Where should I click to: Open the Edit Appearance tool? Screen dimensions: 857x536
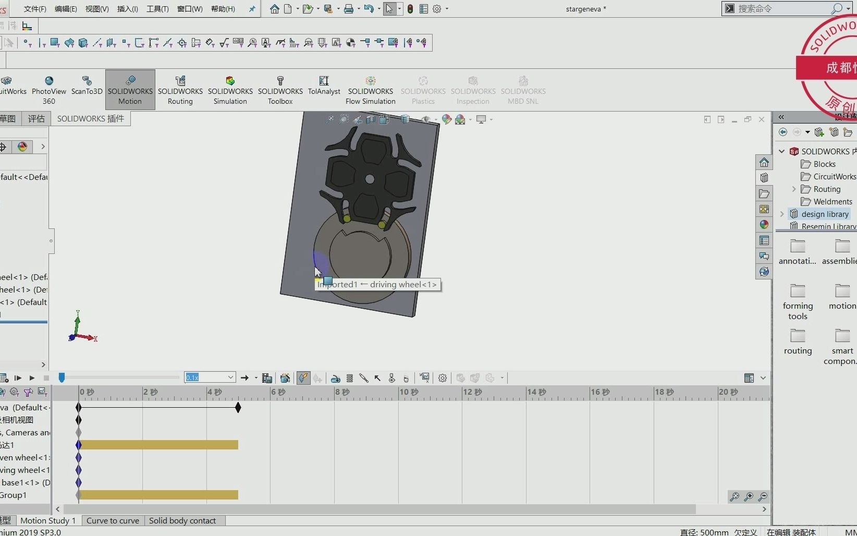click(446, 119)
